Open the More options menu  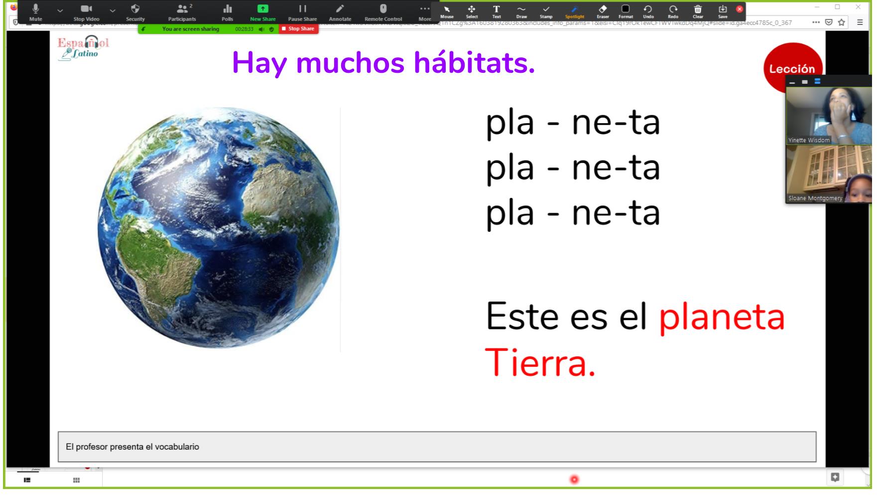424,12
